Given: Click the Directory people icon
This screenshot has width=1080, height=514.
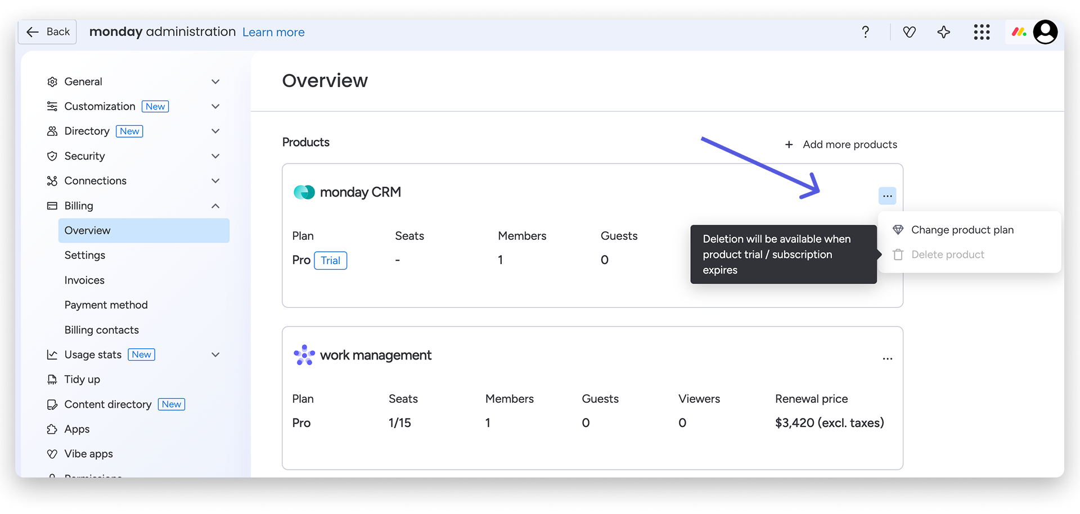Looking at the screenshot, I should (52, 131).
